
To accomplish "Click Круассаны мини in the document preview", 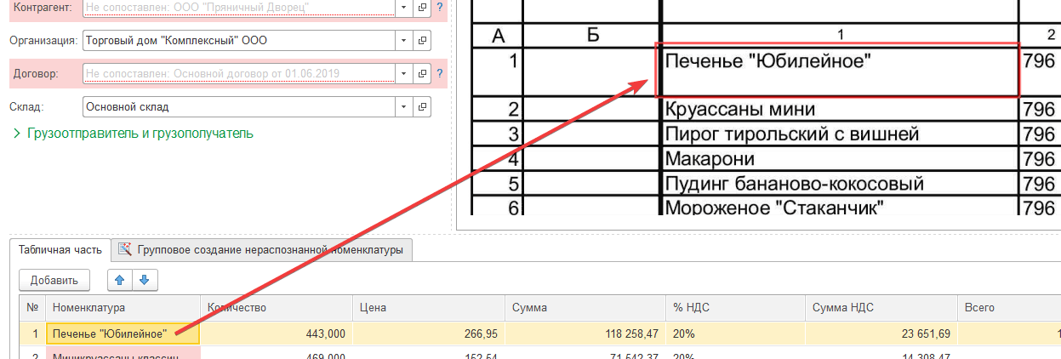I will point(740,110).
